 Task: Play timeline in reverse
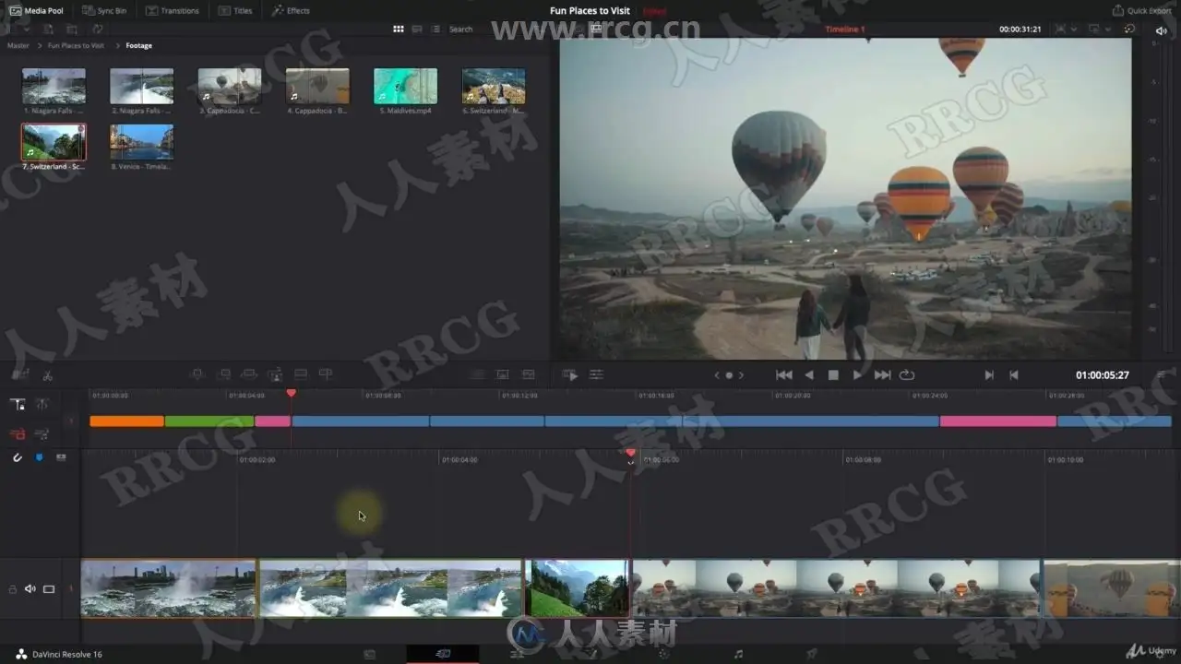[809, 374]
